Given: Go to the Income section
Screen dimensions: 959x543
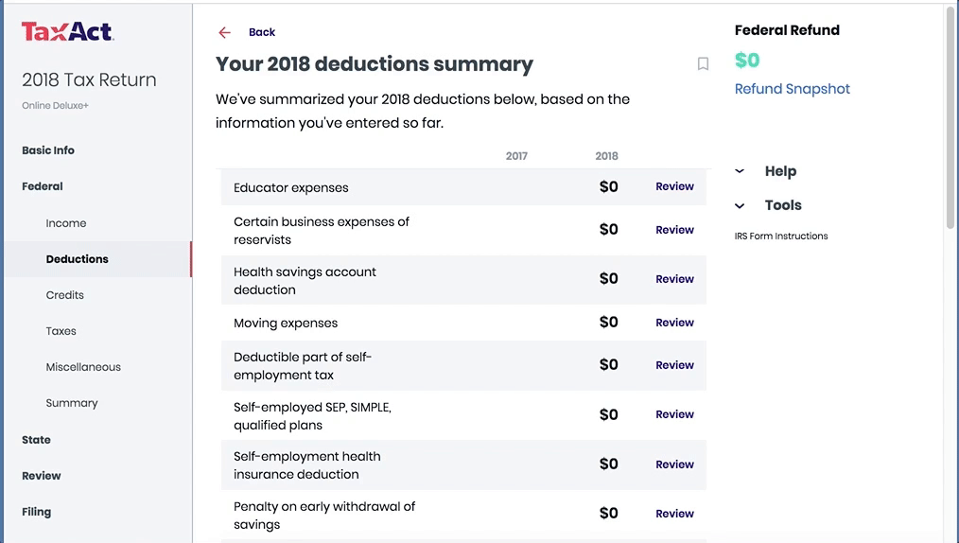Looking at the screenshot, I should click(x=66, y=223).
